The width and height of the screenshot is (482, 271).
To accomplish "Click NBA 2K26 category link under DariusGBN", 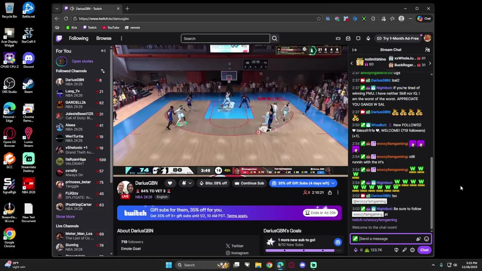I will (143, 197).
